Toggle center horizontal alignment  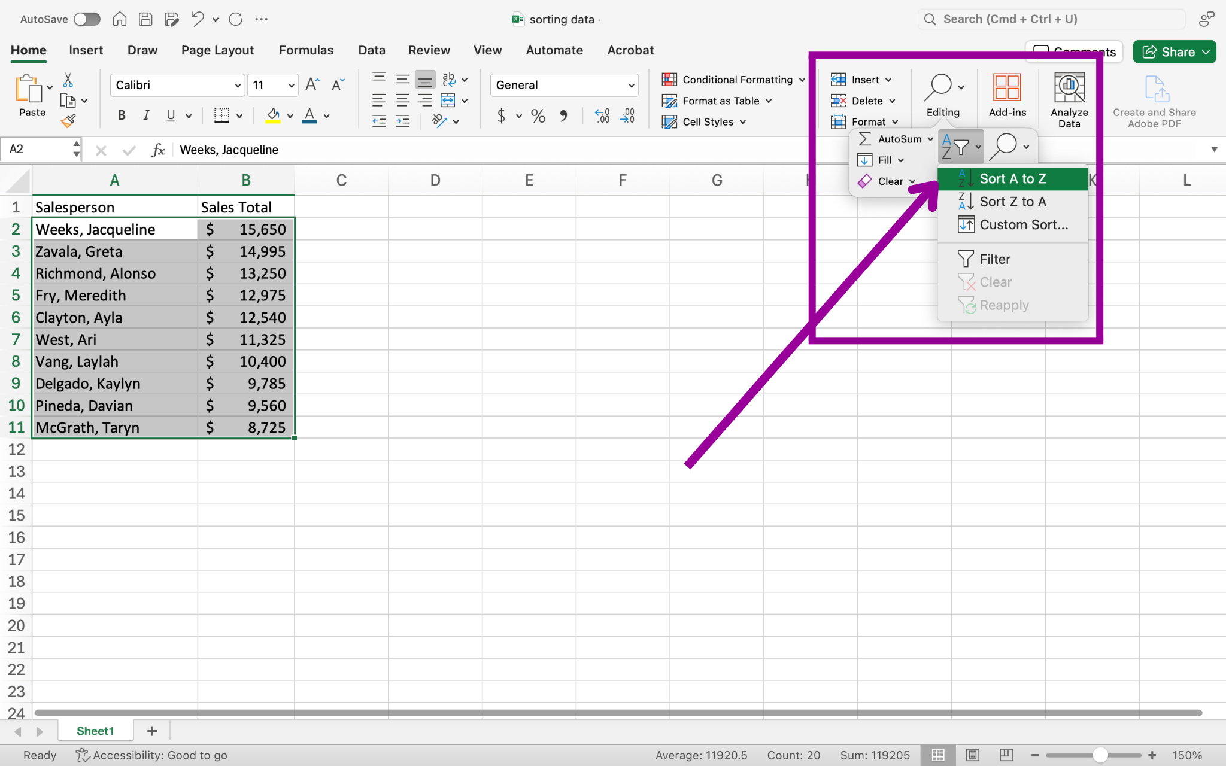(402, 100)
